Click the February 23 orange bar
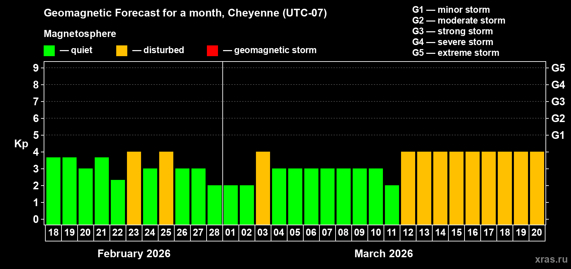The image size is (571, 269). pyautogui.click(x=134, y=188)
